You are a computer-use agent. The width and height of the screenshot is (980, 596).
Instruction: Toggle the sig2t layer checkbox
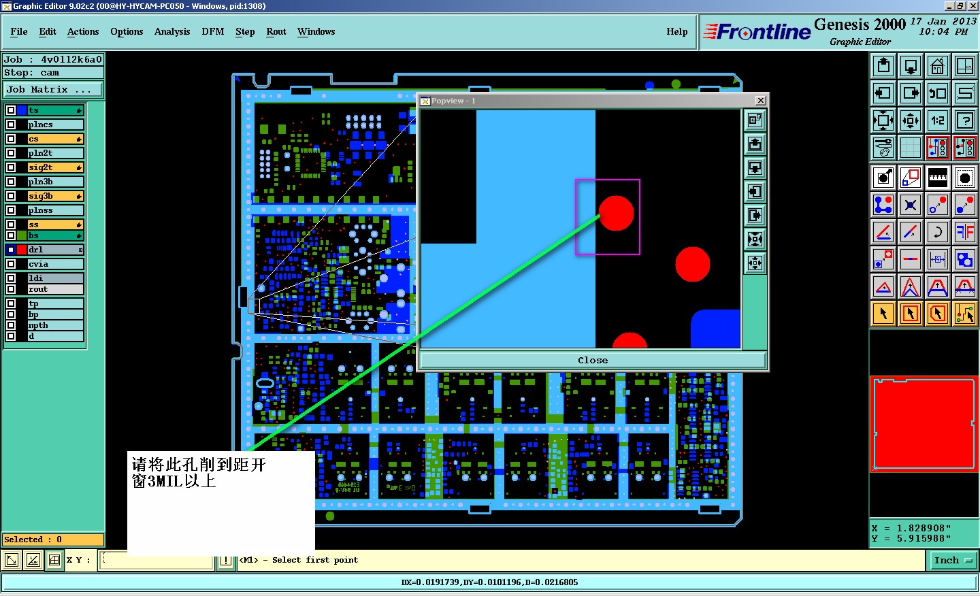click(x=11, y=167)
